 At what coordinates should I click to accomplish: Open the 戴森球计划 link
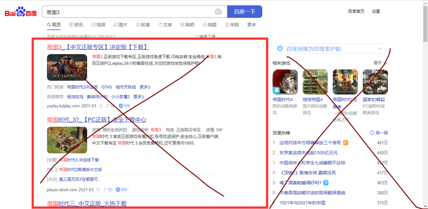pyautogui.click(x=97, y=97)
